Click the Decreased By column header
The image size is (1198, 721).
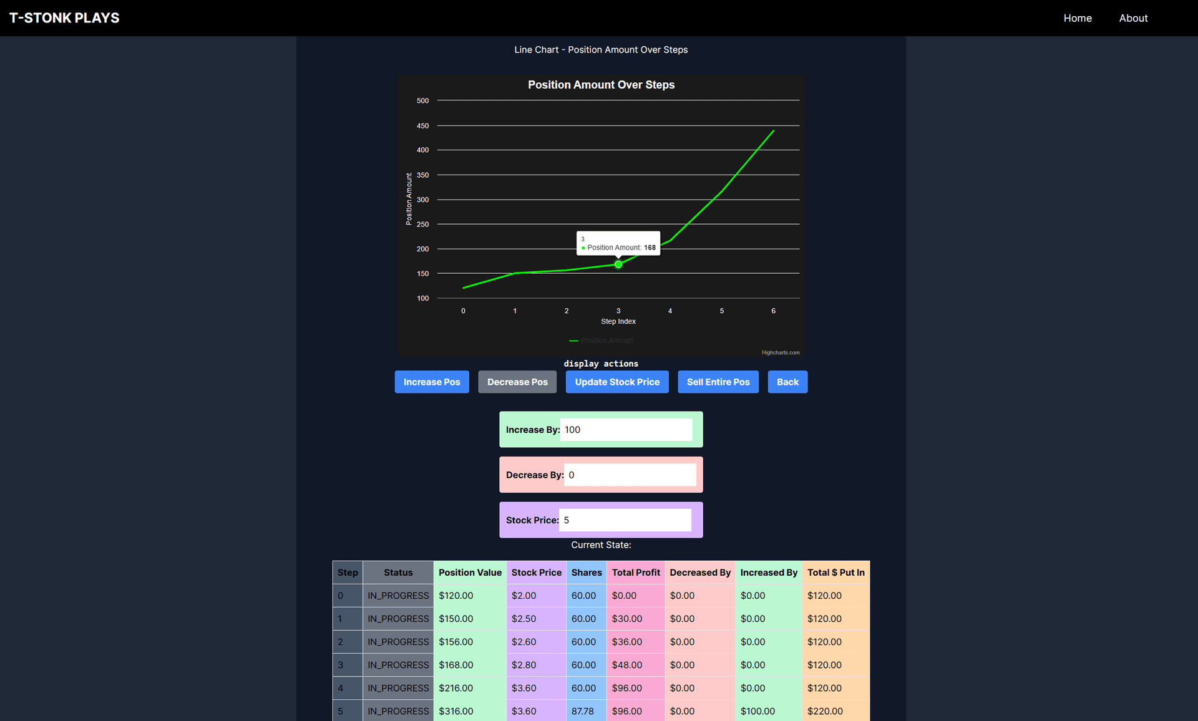coord(700,573)
